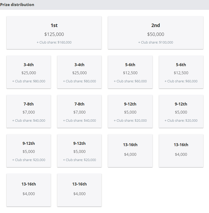
Task: Choose the second 7-8th place card
Action: point(79,111)
